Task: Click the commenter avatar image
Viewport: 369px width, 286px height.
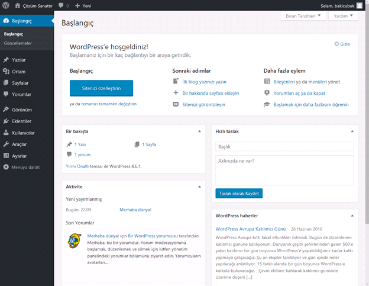Action: (x=75, y=241)
